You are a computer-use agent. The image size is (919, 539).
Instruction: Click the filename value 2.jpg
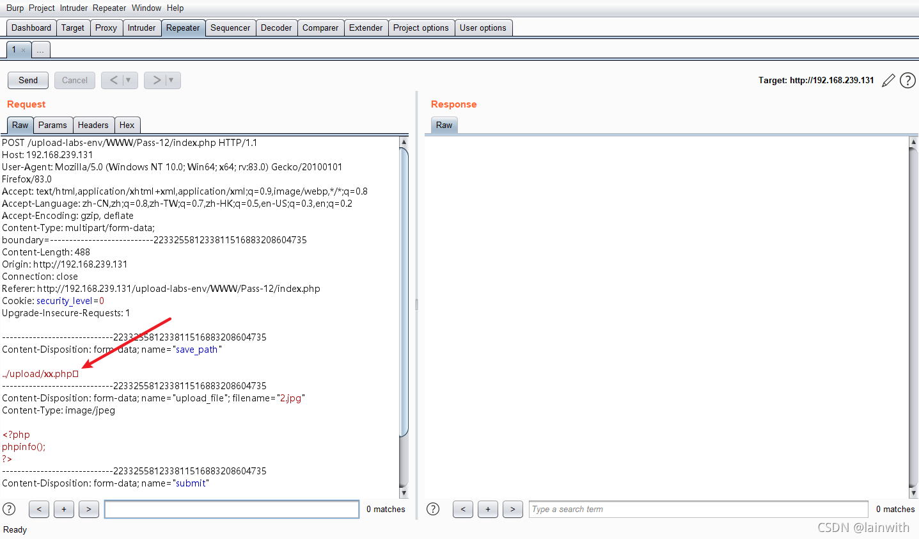(290, 398)
